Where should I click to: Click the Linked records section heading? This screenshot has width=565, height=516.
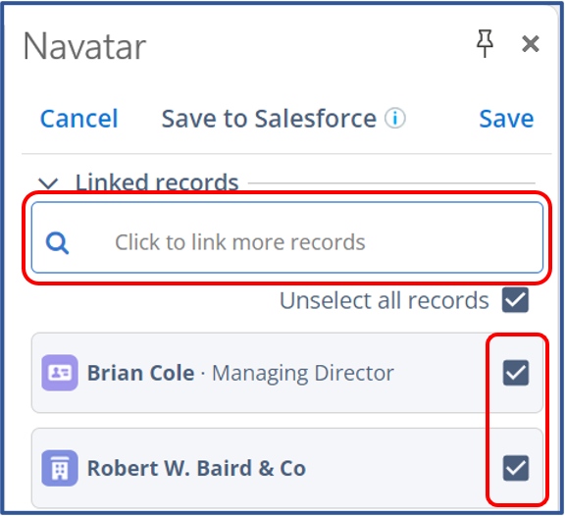(x=157, y=181)
